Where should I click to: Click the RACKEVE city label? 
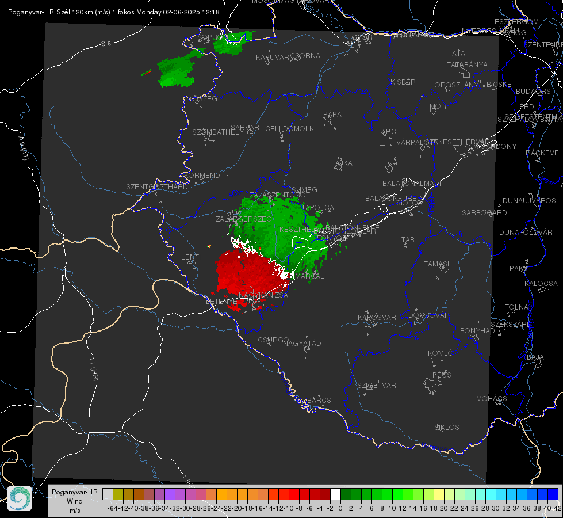542,153
